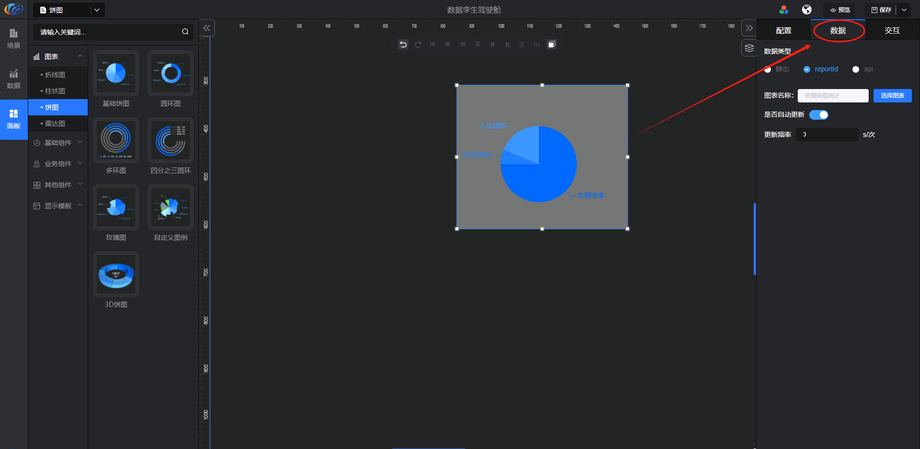This screenshot has width=920, height=449.
Task: Expand the 业务组件 category
Action: [x=58, y=164]
